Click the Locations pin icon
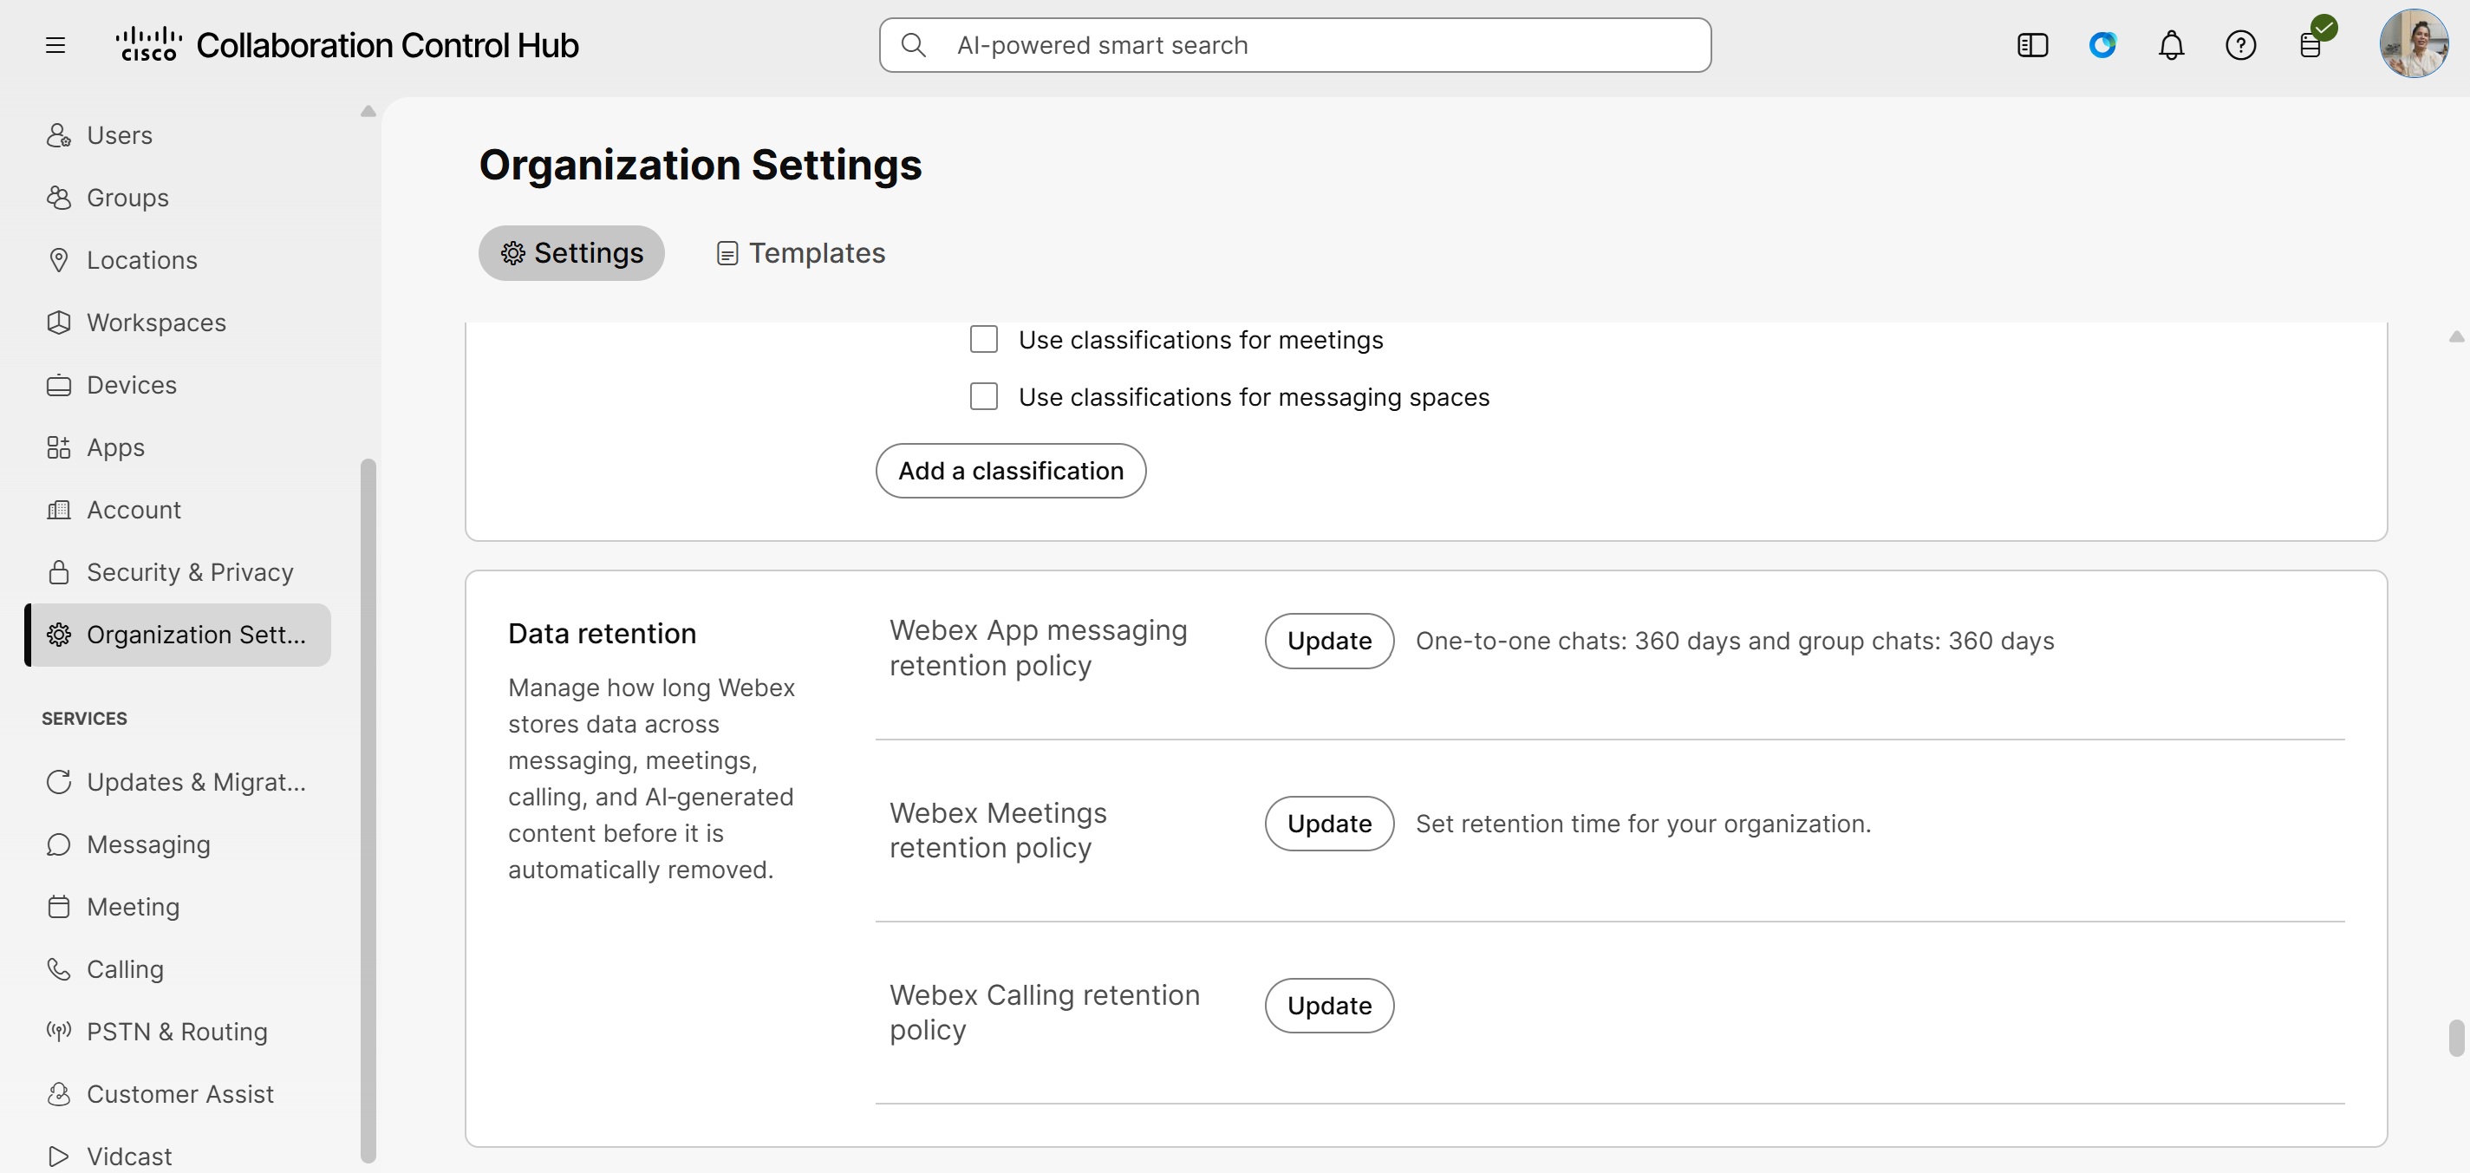This screenshot has width=2470, height=1173. click(58, 260)
